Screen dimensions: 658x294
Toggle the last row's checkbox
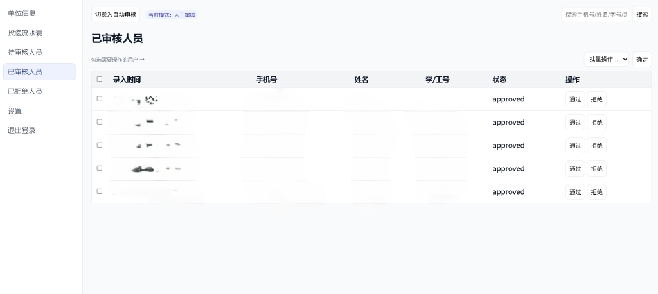click(x=100, y=191)
